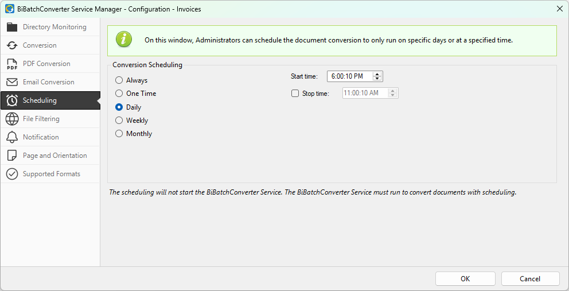Viewport: 569px width, 291px height.
Task: Switch to the File Filtering section
Action: click(x=41, y=119)
